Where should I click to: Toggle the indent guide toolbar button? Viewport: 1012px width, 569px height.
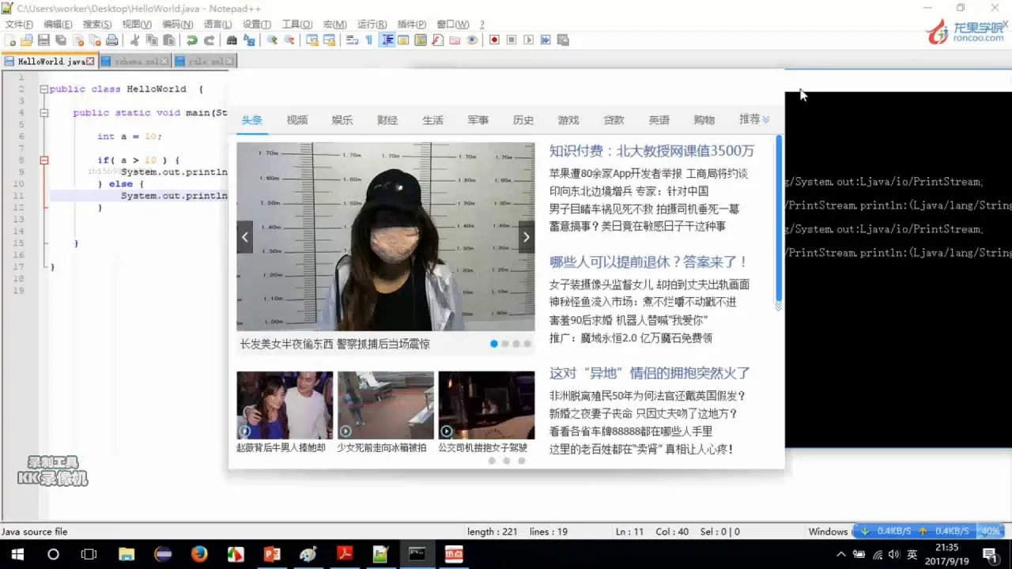tap(387, 40)
